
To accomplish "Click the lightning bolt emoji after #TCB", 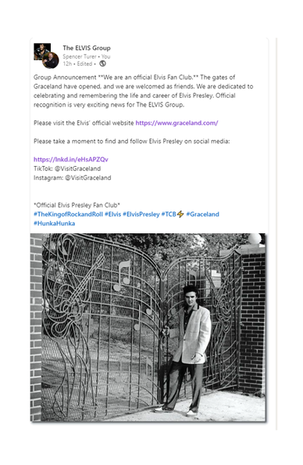I will (180, 214).
